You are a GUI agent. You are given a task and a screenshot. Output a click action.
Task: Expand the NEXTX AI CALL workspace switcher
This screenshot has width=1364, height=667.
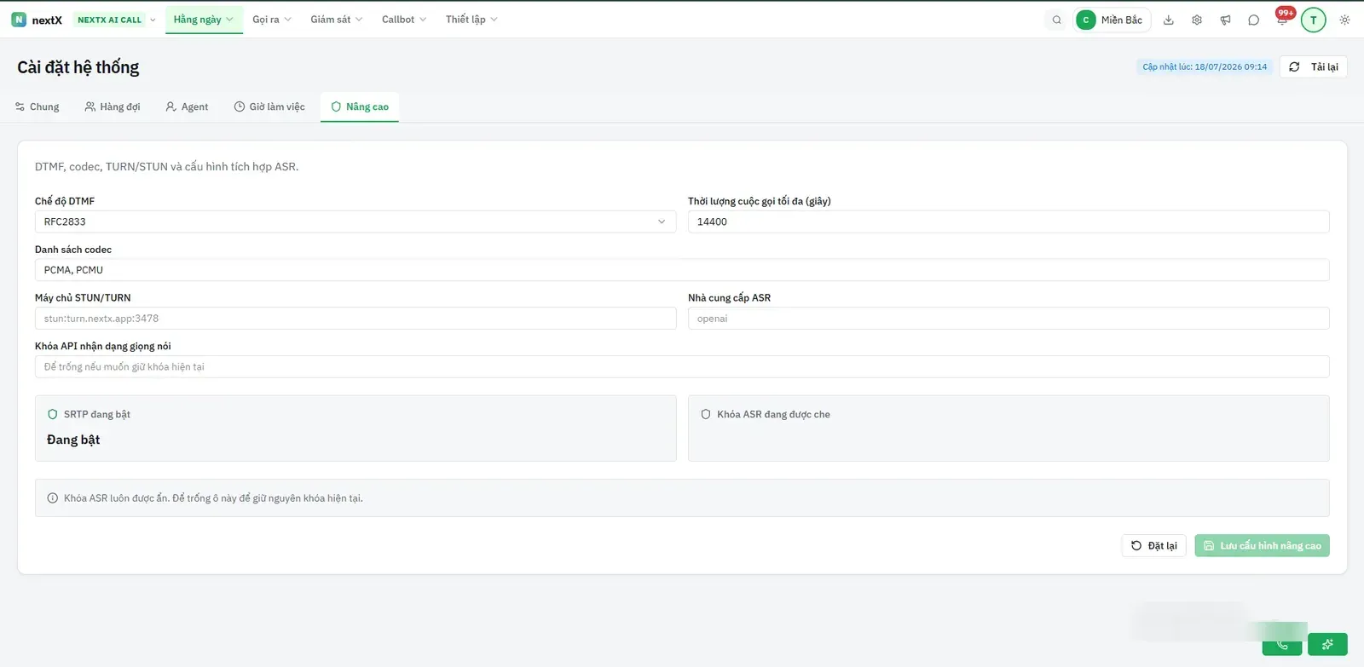(x=116, y=20)
